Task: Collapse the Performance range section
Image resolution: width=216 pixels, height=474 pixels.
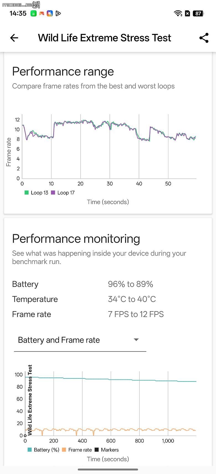Action: [x=63, y=71]
